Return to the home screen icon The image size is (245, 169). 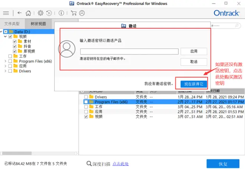coord(28,13)
